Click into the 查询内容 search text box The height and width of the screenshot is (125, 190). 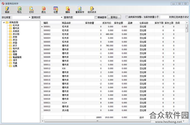(84, 17)
